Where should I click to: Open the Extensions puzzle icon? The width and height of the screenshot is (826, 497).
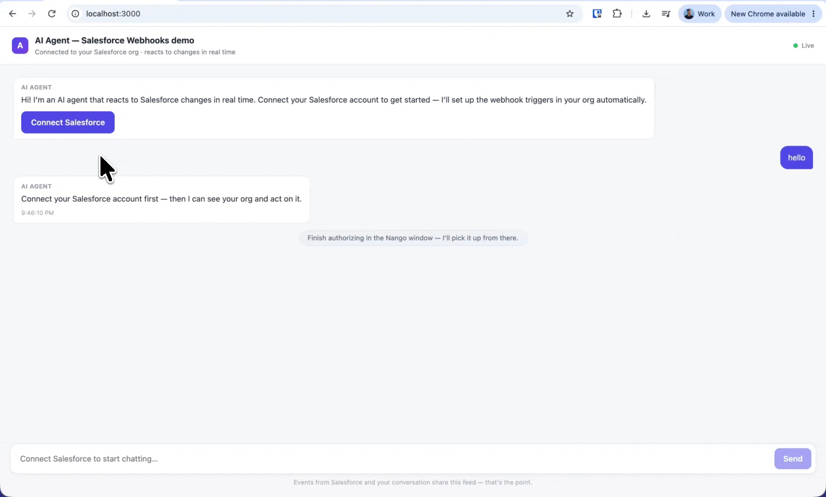[x=617, y=14]
